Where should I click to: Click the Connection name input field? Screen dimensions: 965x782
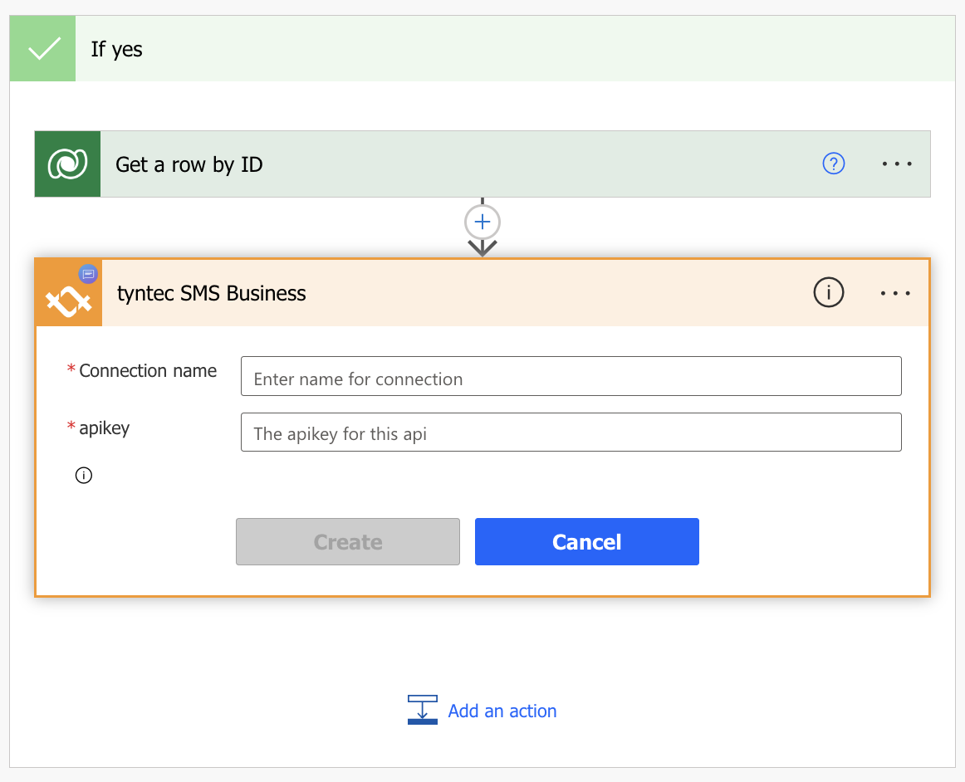coord(571,376)
